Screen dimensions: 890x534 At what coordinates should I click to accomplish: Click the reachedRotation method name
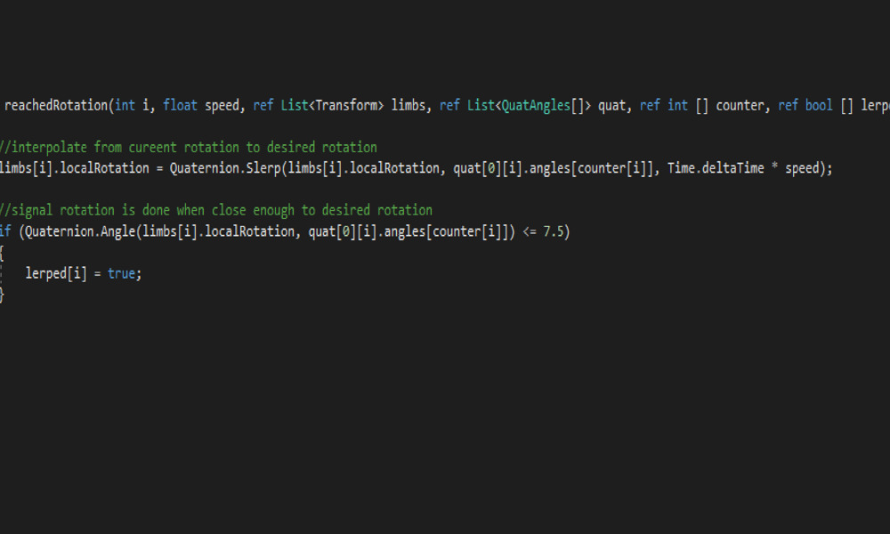[x=55, y=106]
